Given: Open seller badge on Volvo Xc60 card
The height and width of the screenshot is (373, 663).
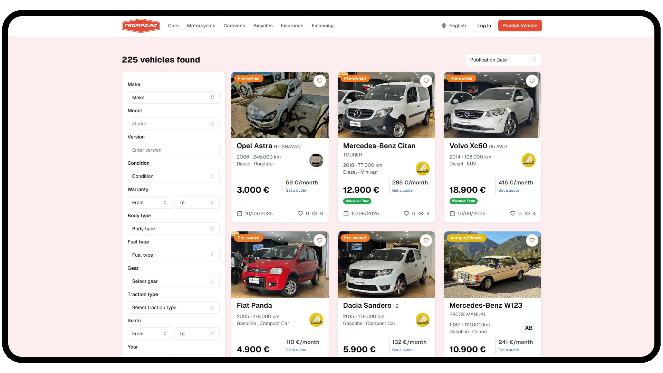Looking at the screenshot, I should [x=529, y=160].
